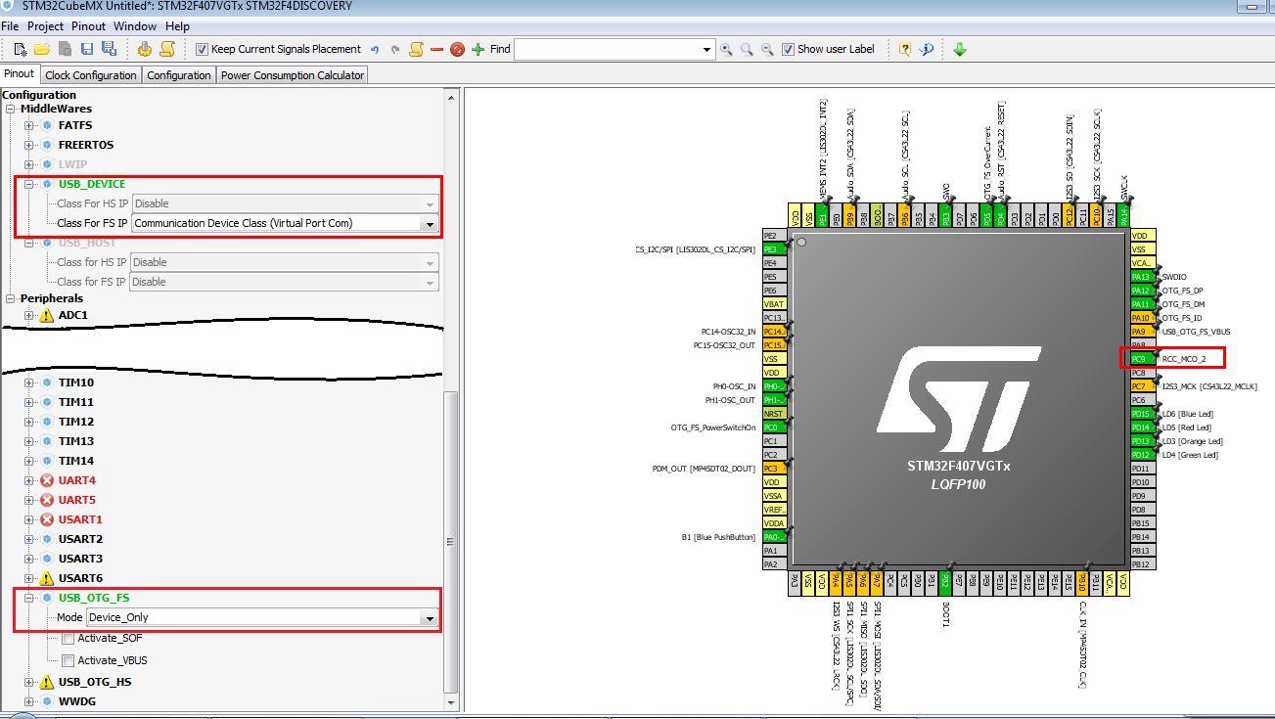This screenshot has width=1275, height=719.
Task: Click the USART1 red error icon
Action: [46, 519]
